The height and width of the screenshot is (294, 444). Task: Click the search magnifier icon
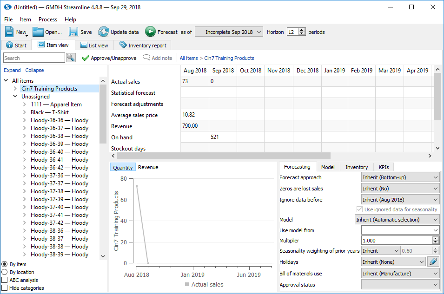[71, 58]
